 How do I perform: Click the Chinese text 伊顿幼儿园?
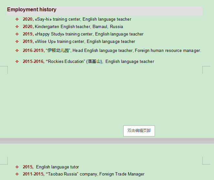coord(58,51)
